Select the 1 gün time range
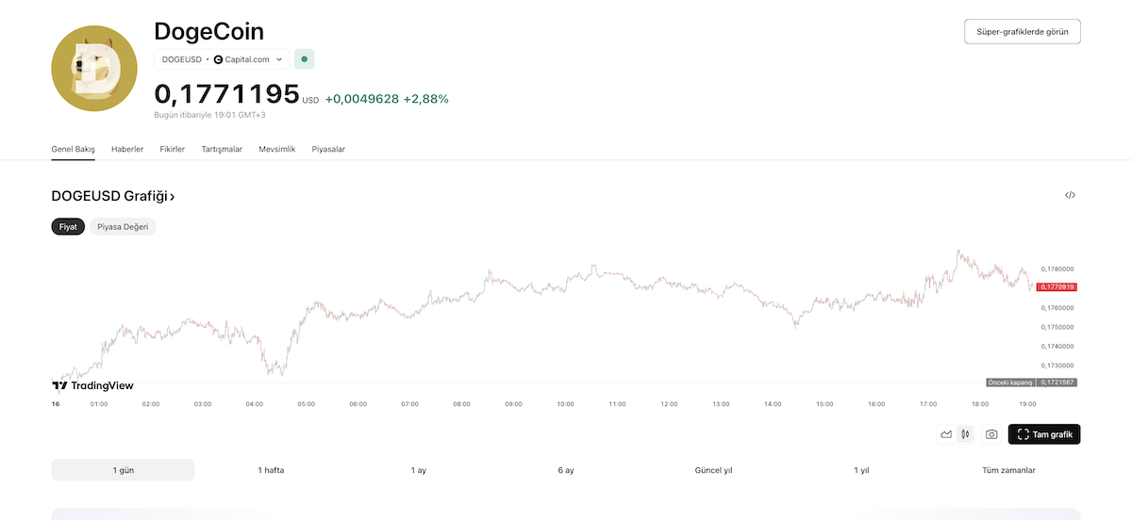The width and height of the screenshot is (1132, 520). (x=123, y=470)
